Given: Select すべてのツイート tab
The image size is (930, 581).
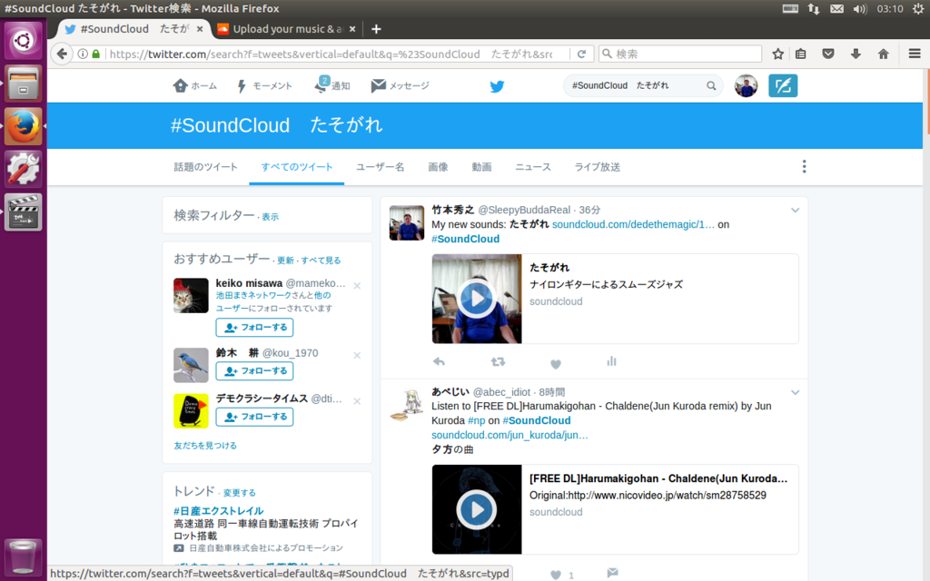Looking at the screenshot, I should [297, 167].
